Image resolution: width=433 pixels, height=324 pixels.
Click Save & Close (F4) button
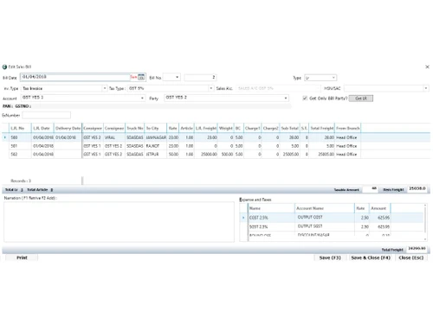pos(371,257)
